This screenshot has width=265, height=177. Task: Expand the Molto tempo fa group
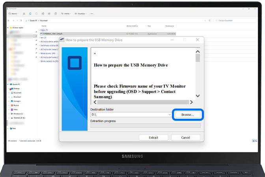click(39, 61)
